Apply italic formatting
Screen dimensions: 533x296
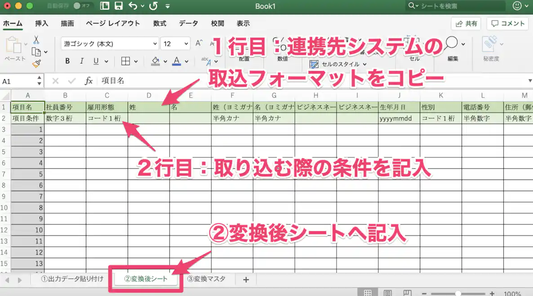point(82,61)
